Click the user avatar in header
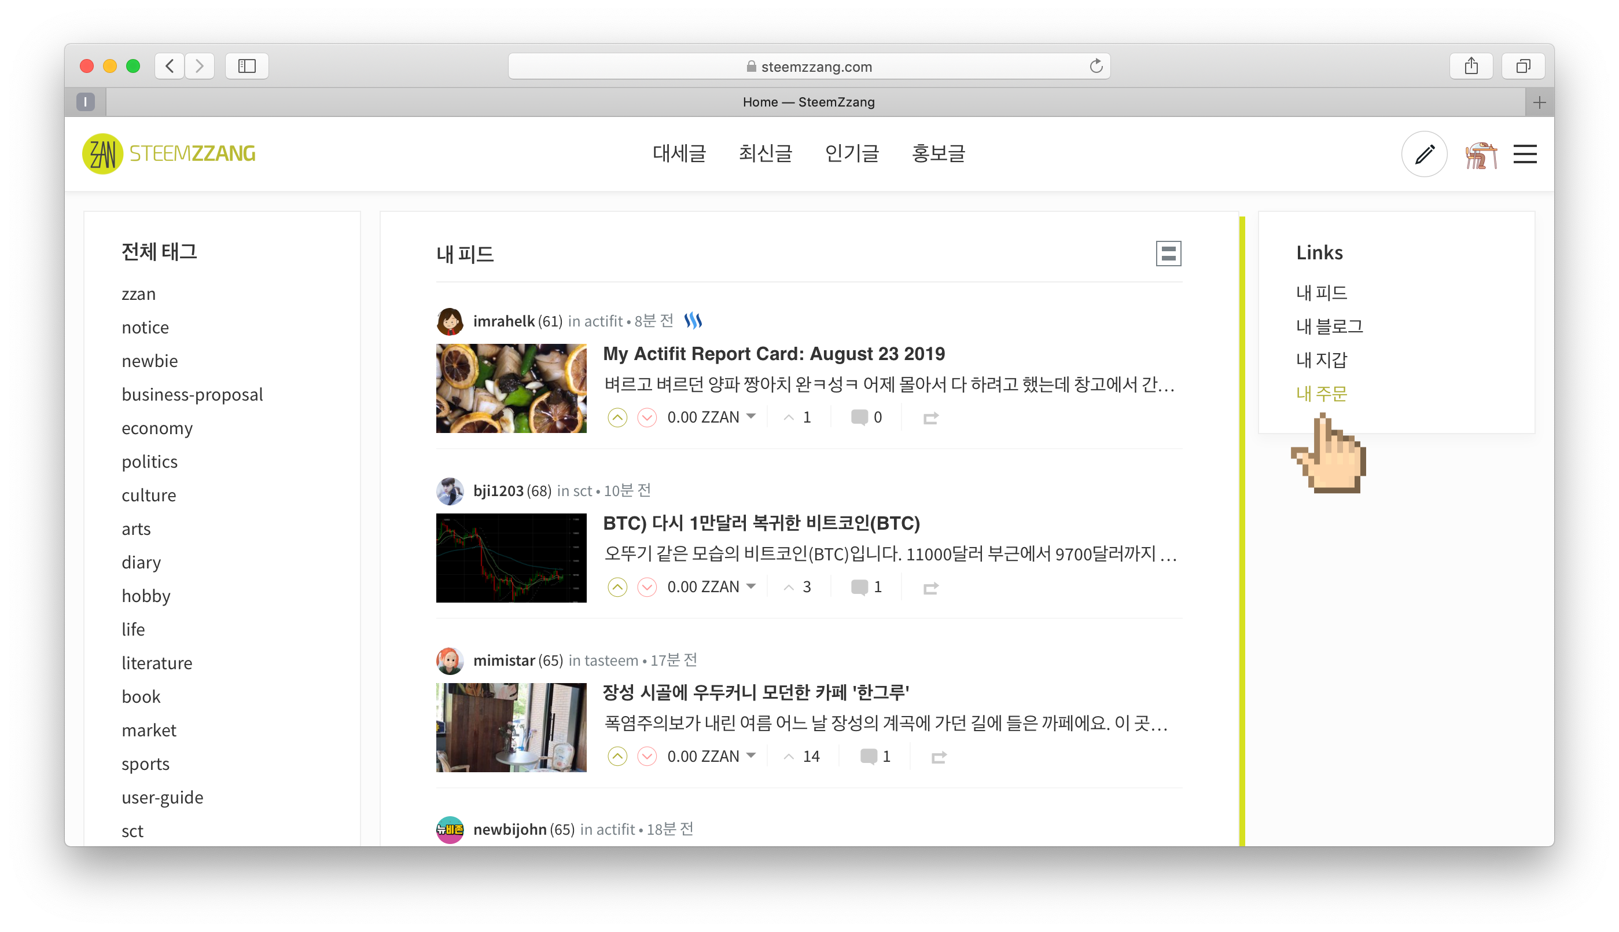Image resolution: width=1619 pixels, height=932 pixels. coord(1480,154)
